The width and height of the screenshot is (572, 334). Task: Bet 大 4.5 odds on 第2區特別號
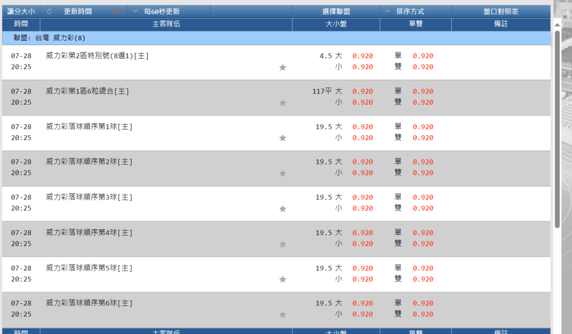point(363,56)
